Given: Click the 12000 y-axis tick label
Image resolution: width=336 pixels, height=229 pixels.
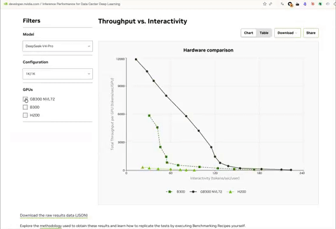Looking at the screenshot, I should [x=120, y=59].
